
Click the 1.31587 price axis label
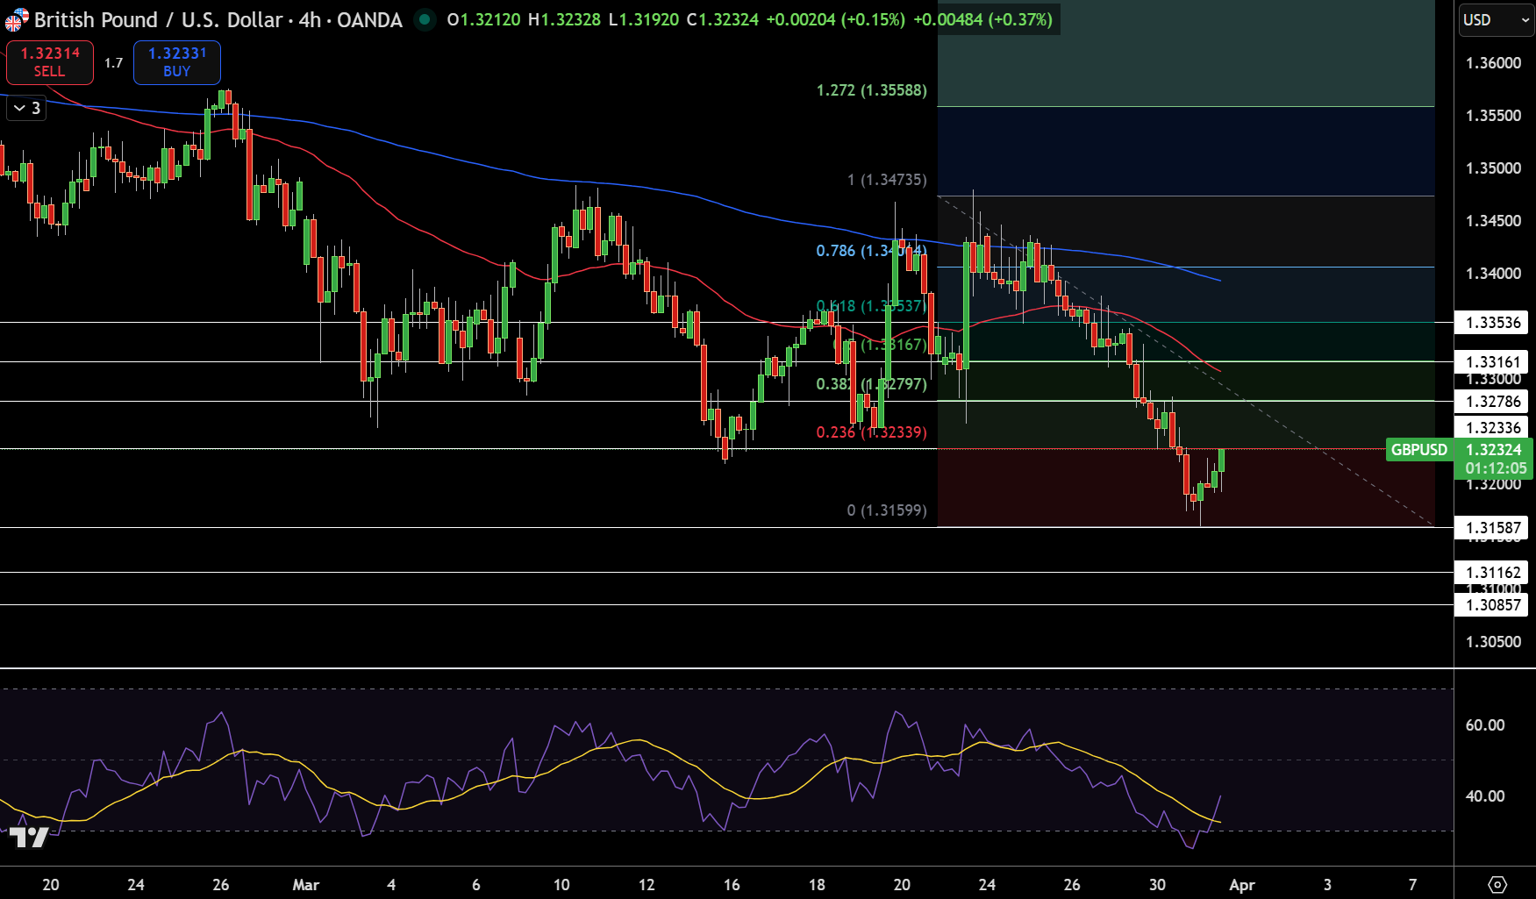click(1491, 528)
